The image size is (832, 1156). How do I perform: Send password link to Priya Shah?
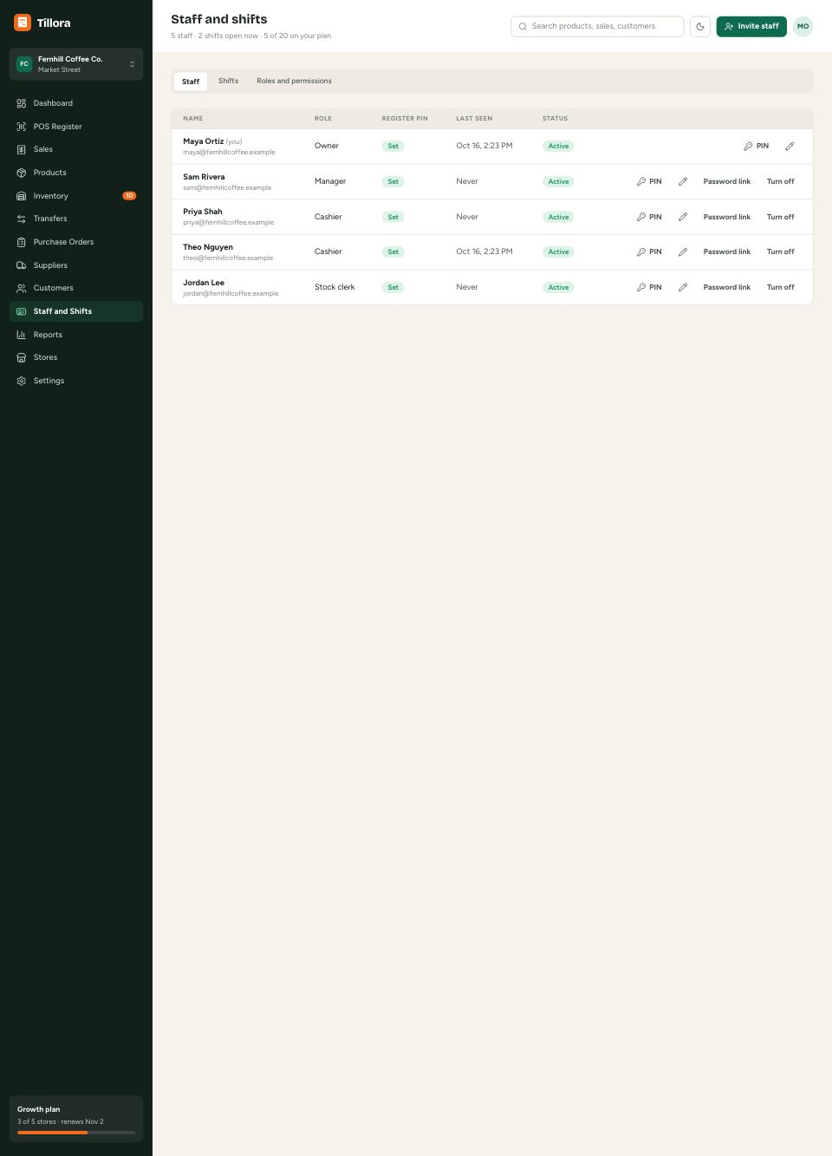726,217
